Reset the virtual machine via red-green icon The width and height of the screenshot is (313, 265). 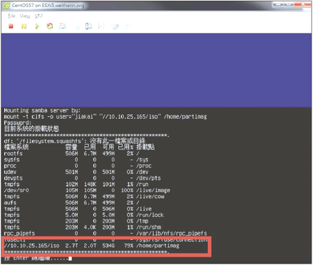point(49,26)
